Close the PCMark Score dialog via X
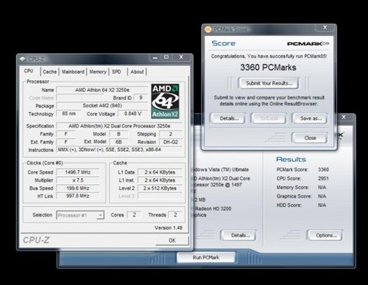This screenshot has width=368, height=285. coord(325,27)
